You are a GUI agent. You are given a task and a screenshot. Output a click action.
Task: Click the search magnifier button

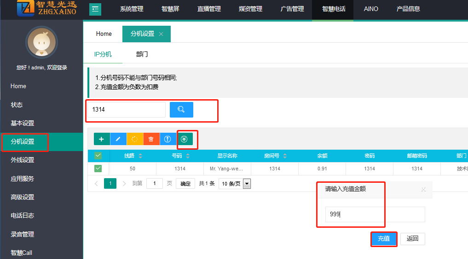pos(181,110)
